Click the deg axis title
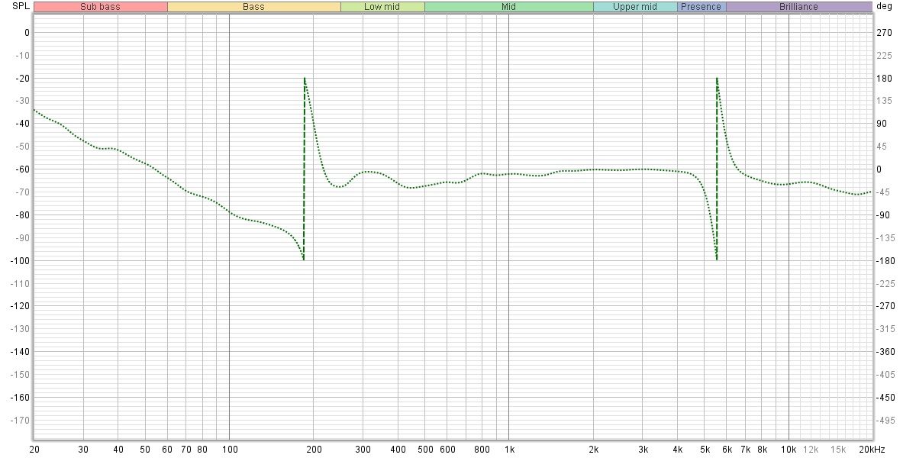Screen dimensions: 916x458 tap(884, 6)
